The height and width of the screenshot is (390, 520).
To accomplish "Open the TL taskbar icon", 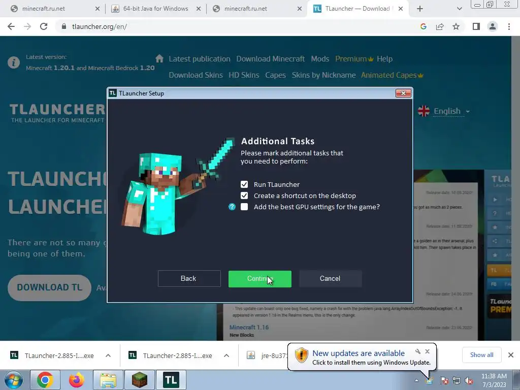I will tap(171, 380).
